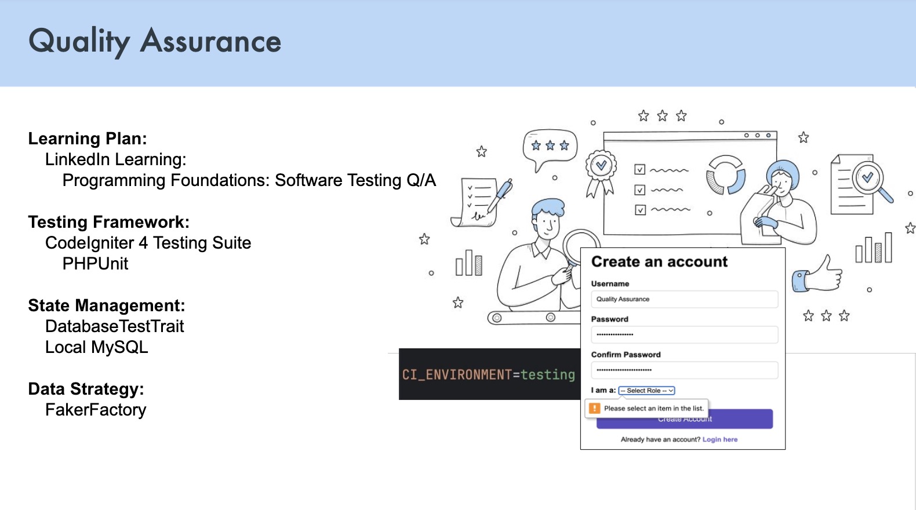Click the bar chart icon at far right
The image size is (916, 510).
coord(874,248)
